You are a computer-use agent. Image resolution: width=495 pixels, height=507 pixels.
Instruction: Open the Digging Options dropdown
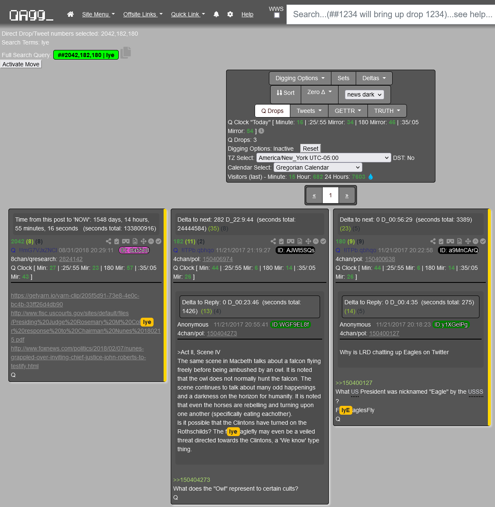point(300,78)
